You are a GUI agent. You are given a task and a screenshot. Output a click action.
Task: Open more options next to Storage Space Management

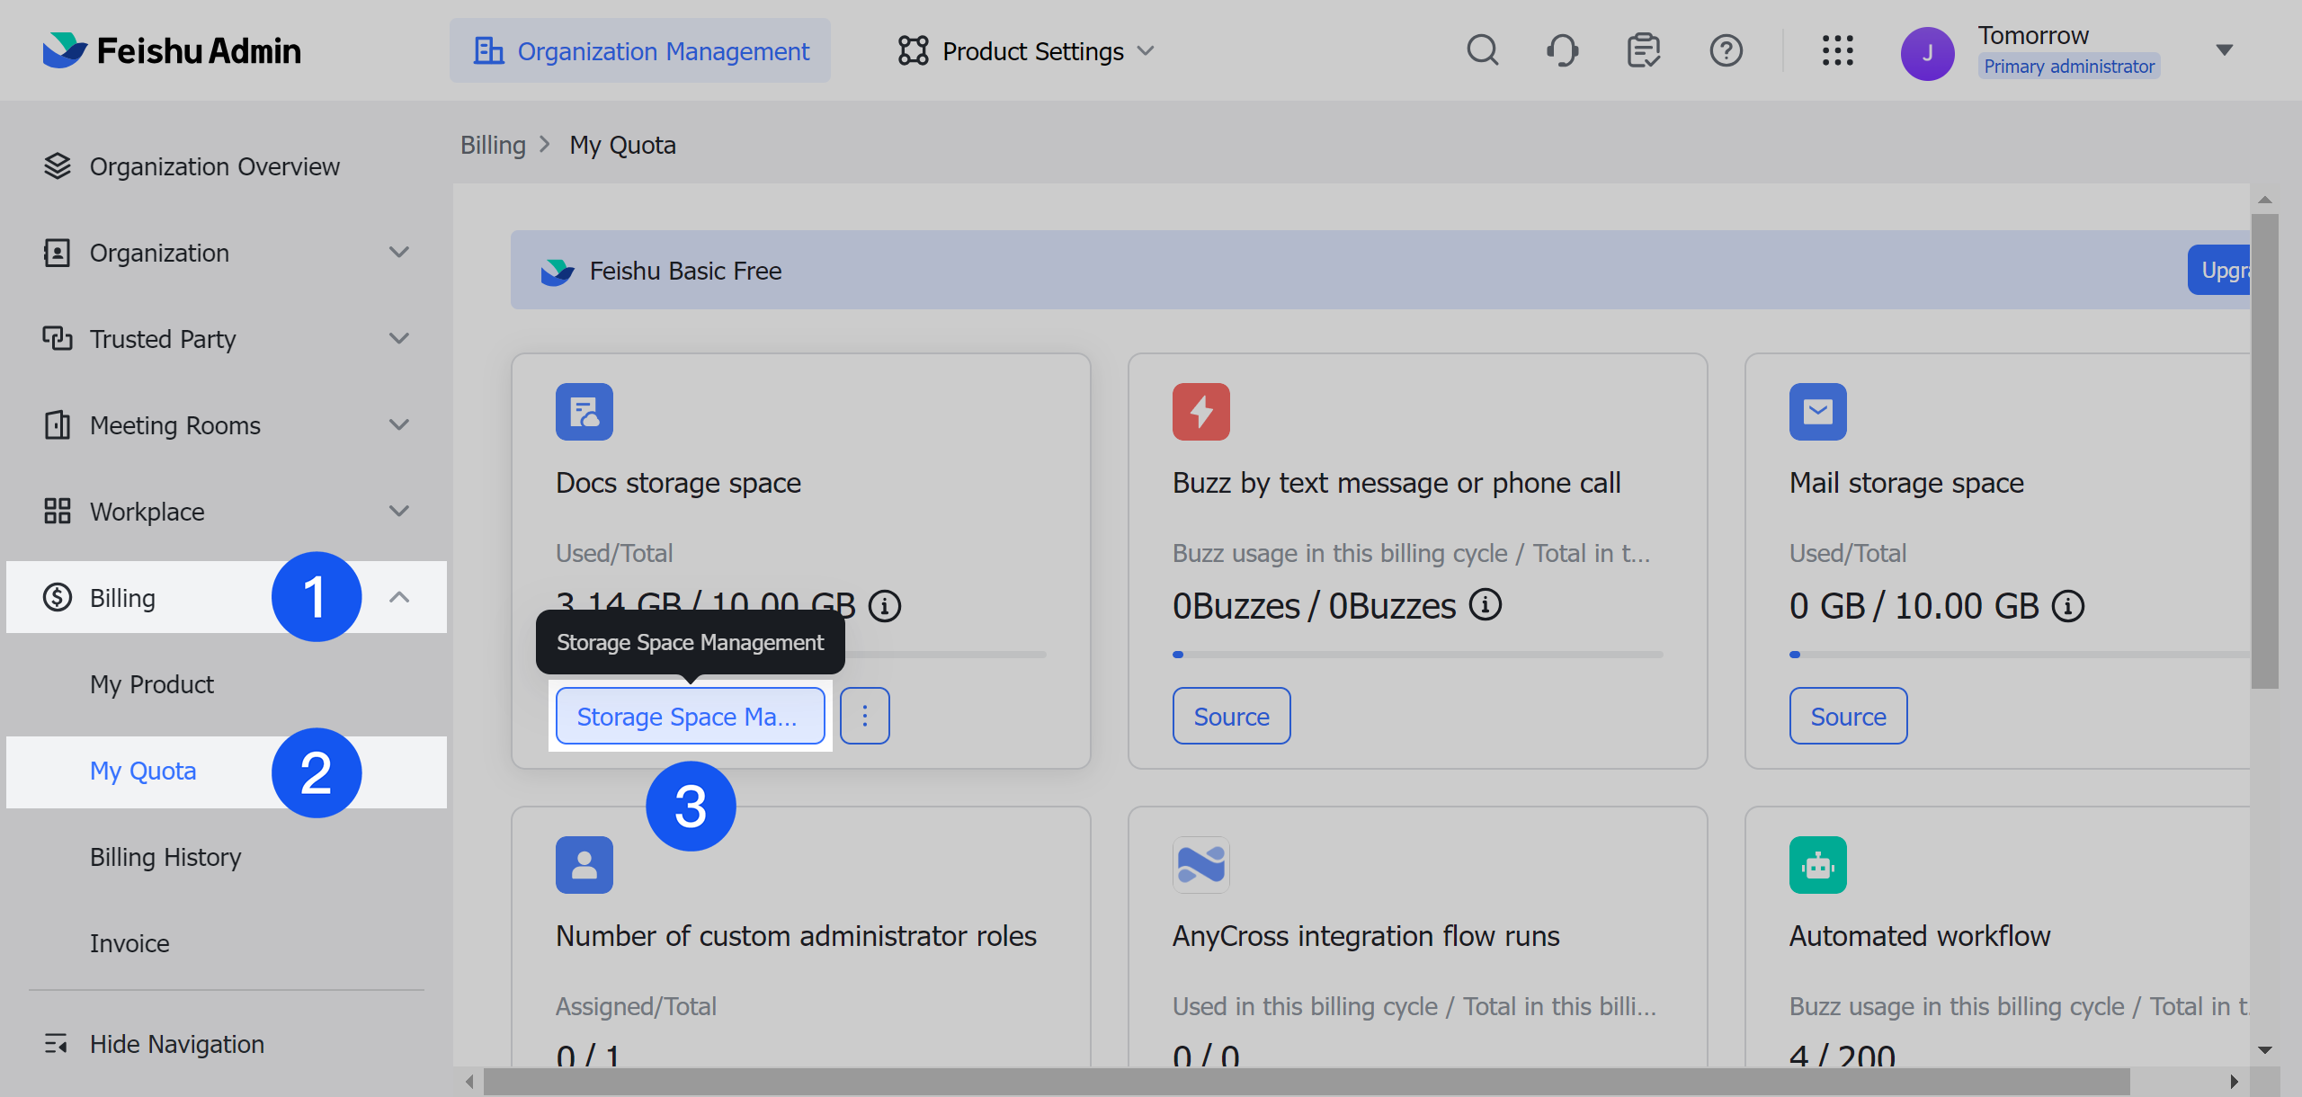tap(865, 716)
